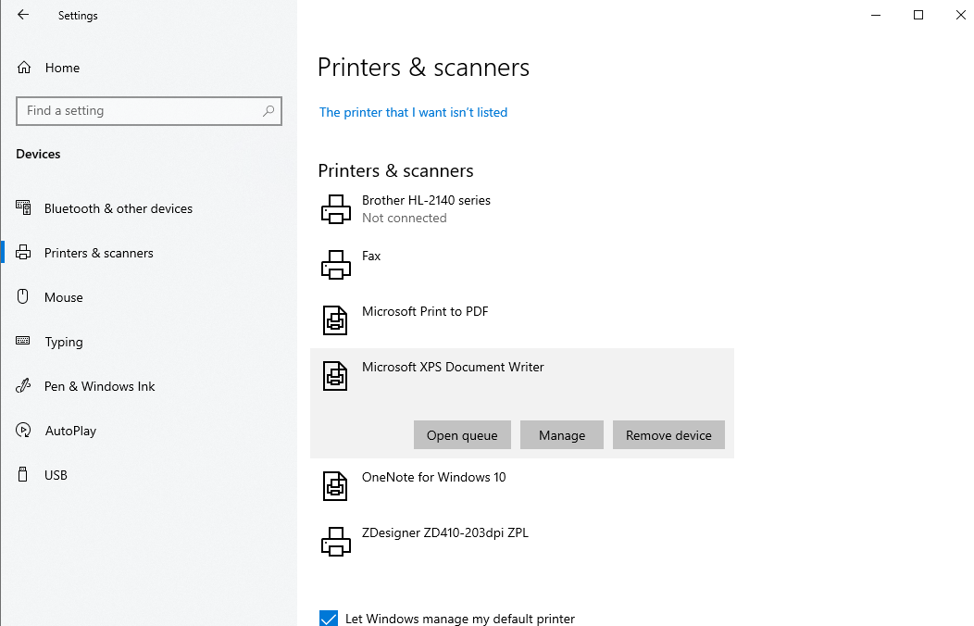
Task: Click the Not connected status text
Action: [405, 218]
